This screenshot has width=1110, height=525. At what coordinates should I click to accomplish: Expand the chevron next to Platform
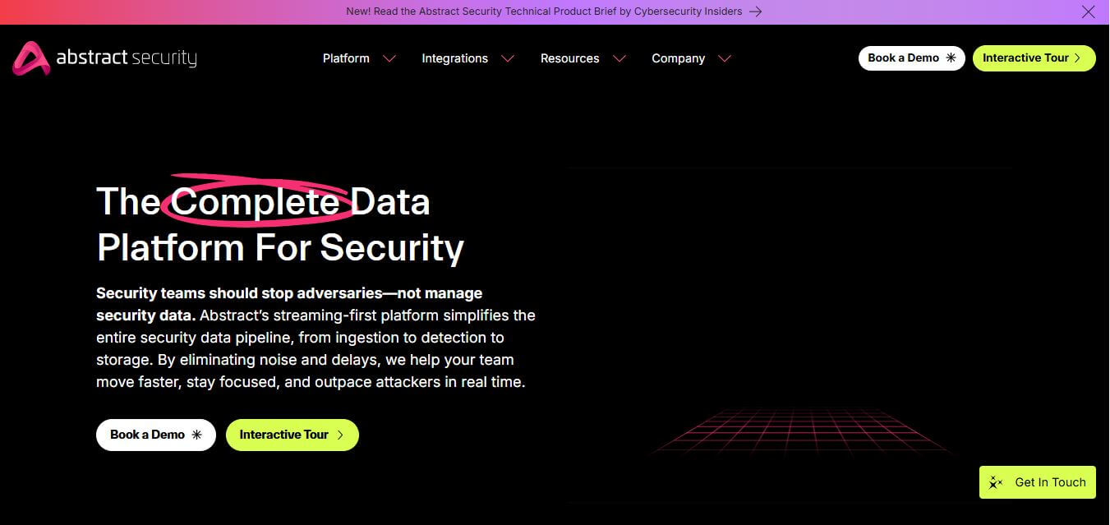coord(389,58)
